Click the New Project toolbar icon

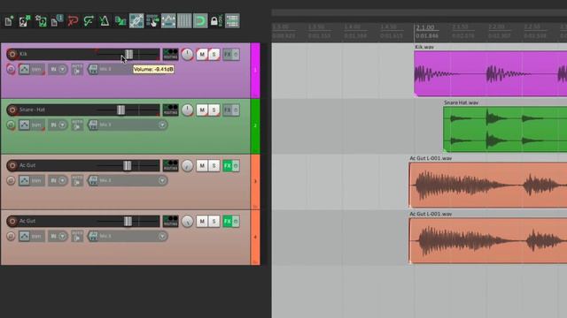click(x=9, y=21)
